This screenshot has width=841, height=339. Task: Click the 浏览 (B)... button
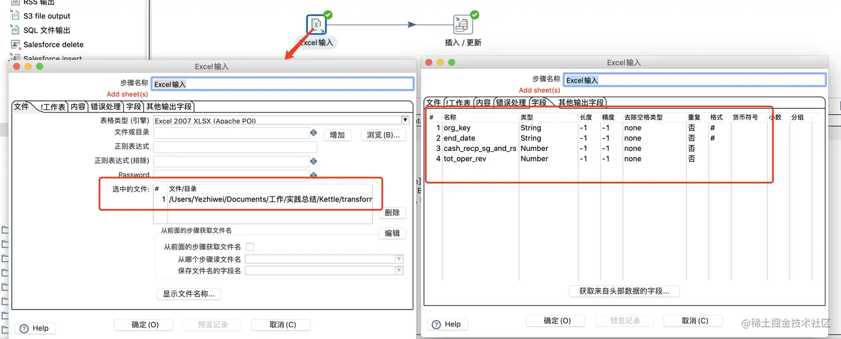click(x=383, y=135)
